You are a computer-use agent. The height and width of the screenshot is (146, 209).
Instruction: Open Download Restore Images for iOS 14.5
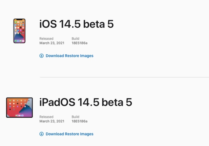click(69, 56)
